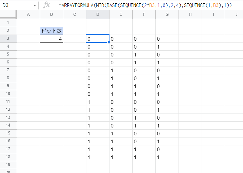Viewport: 243px width, 173px height.
Task: Click cell E7 containing 1
Action: (x=121, y=70)
